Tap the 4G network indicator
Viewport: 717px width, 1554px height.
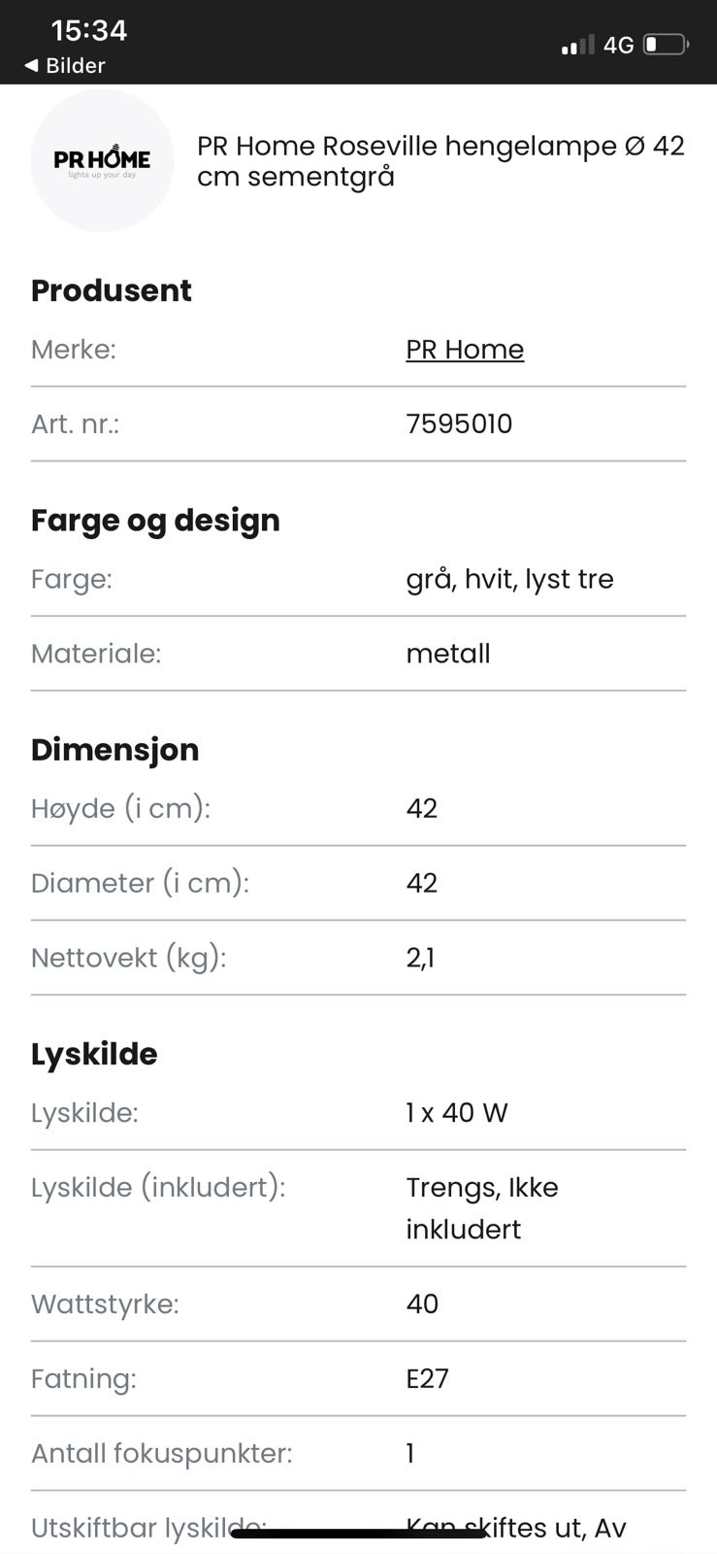[x=618, y=45]
